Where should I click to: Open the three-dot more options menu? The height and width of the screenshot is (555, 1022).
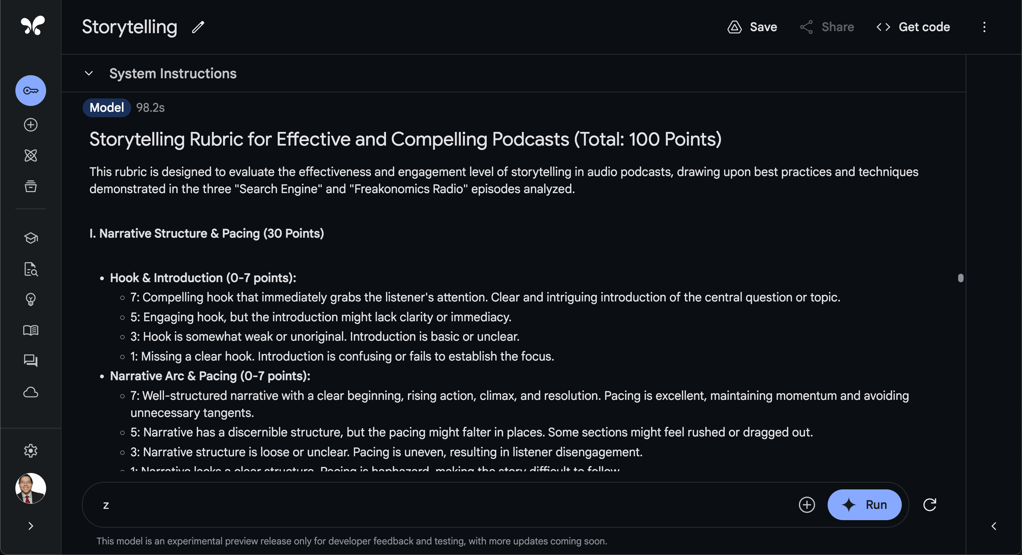click(x=984, y=27)
